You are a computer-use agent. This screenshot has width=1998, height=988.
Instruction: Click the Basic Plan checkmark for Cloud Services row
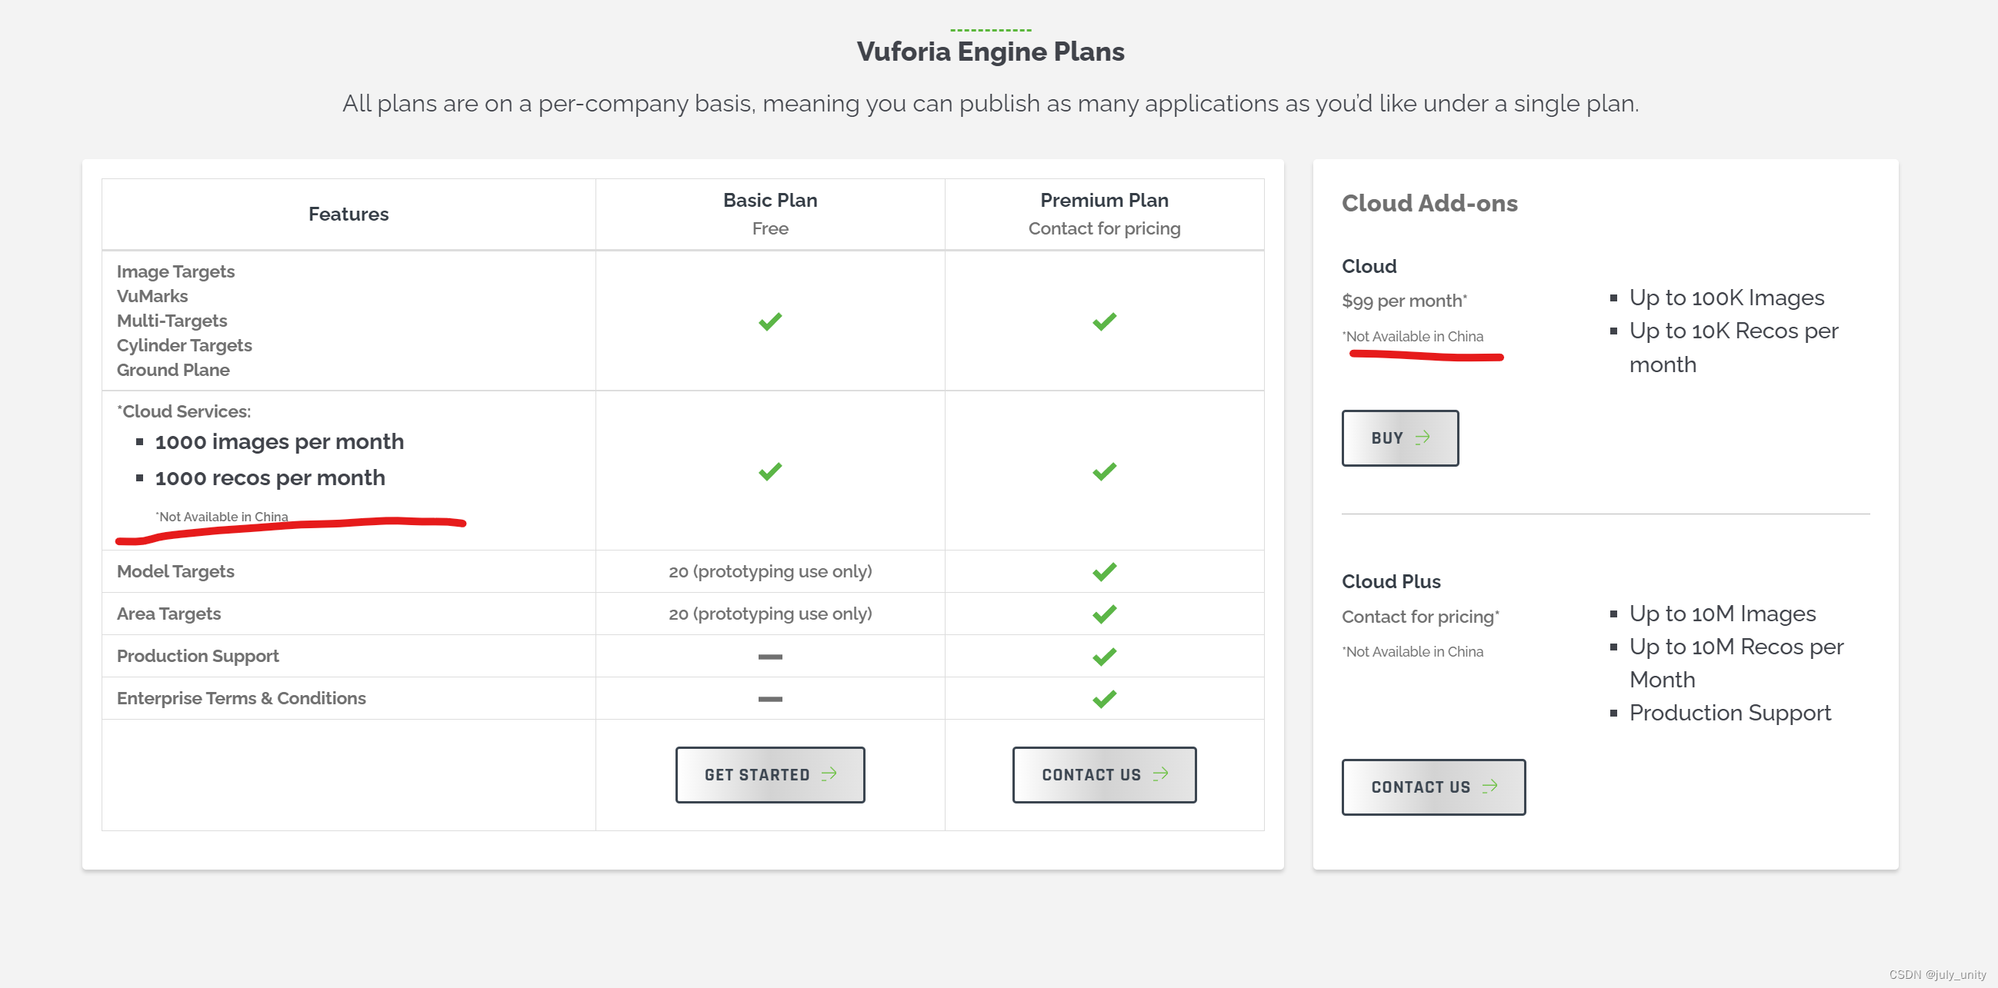[770, 471]
